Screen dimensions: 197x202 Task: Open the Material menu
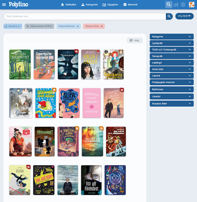click(130, 5)
